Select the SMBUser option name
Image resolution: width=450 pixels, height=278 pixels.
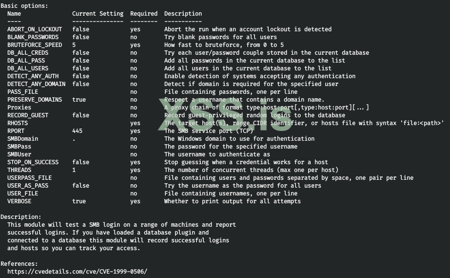click(x=19, y=154)
